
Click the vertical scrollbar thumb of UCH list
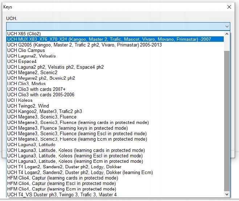coord(227,121)
